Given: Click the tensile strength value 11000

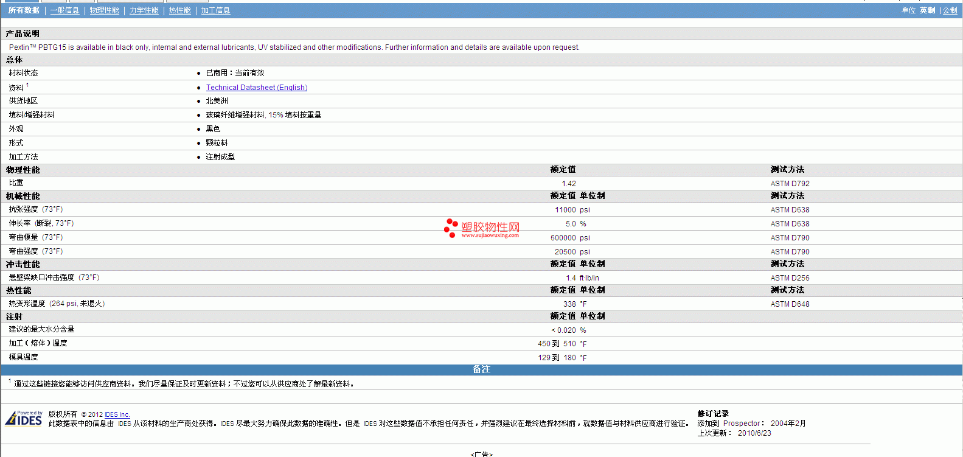Looking at the screenshot, I should point(565,210).
